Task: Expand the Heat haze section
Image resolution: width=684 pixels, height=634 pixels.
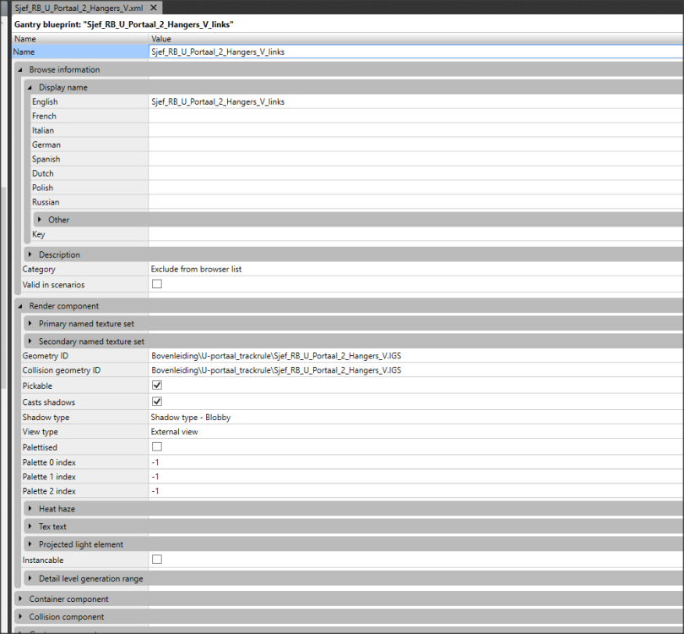Action: click(x=30, y=509)
